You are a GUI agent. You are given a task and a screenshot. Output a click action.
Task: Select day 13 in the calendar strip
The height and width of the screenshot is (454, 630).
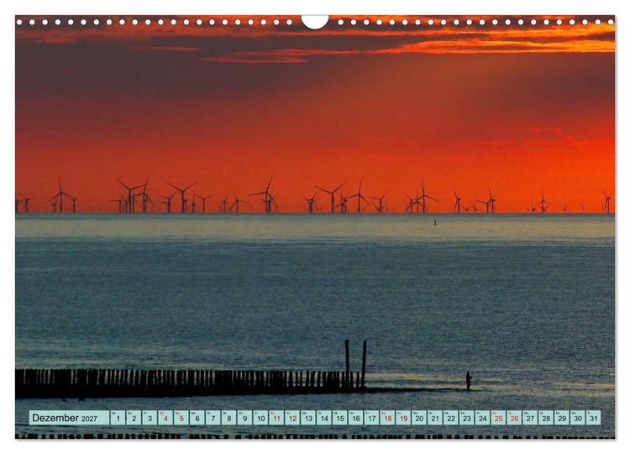click(308, 418)
